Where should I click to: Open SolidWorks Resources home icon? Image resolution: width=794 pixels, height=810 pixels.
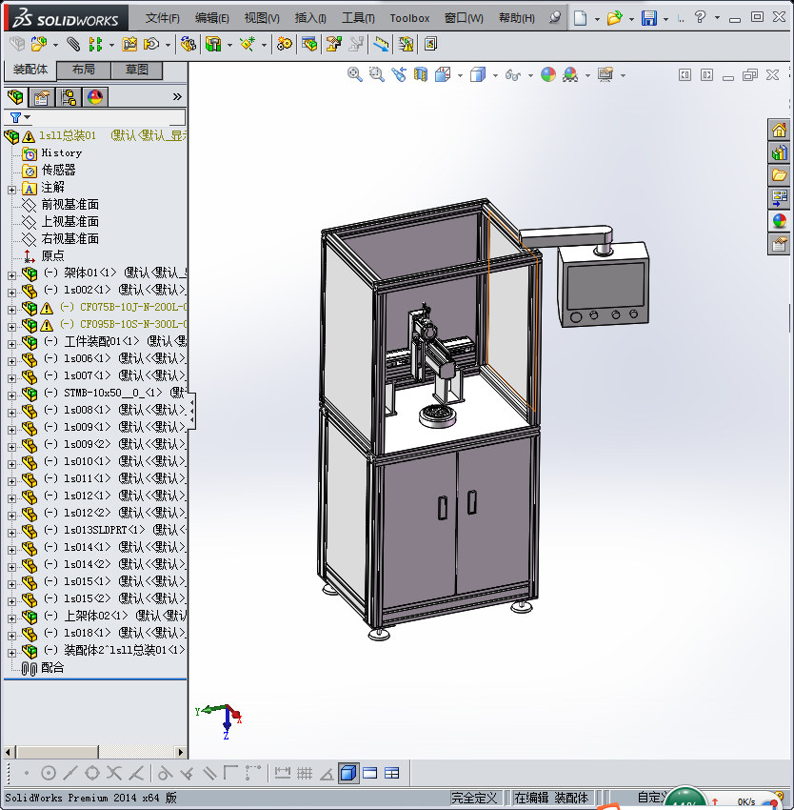click(x=780, y=131)
